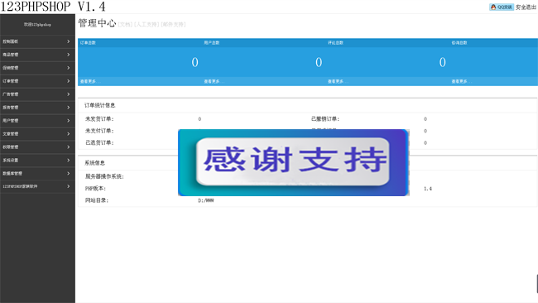538x303 pixels.
Task: Click the D:/WWW directory value
Action: click(x=206, y=200)
